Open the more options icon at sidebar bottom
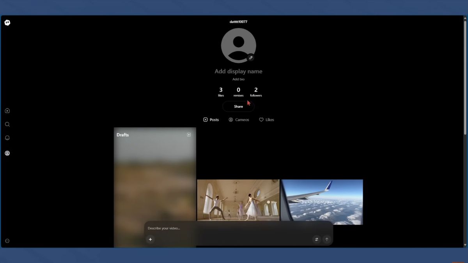Viewport: 468px width, 263px height. 7,241
